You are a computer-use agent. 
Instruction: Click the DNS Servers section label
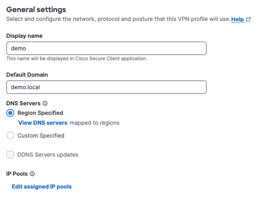click(x=23, y=103)
